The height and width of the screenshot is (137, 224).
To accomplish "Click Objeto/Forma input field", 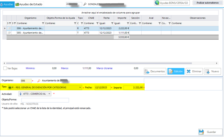I will (45, 100).
